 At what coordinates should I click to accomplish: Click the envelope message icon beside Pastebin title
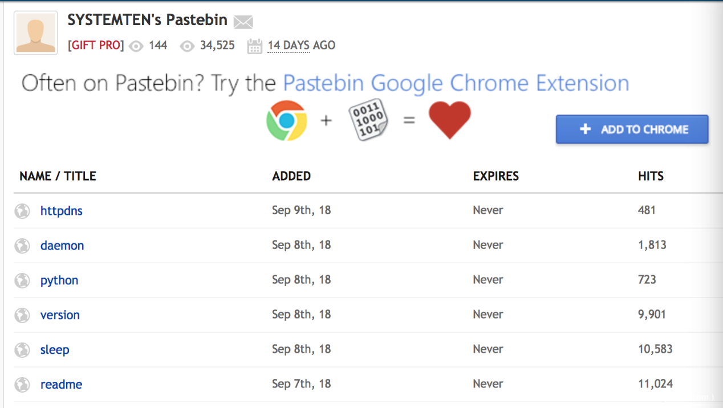(243, 22)
